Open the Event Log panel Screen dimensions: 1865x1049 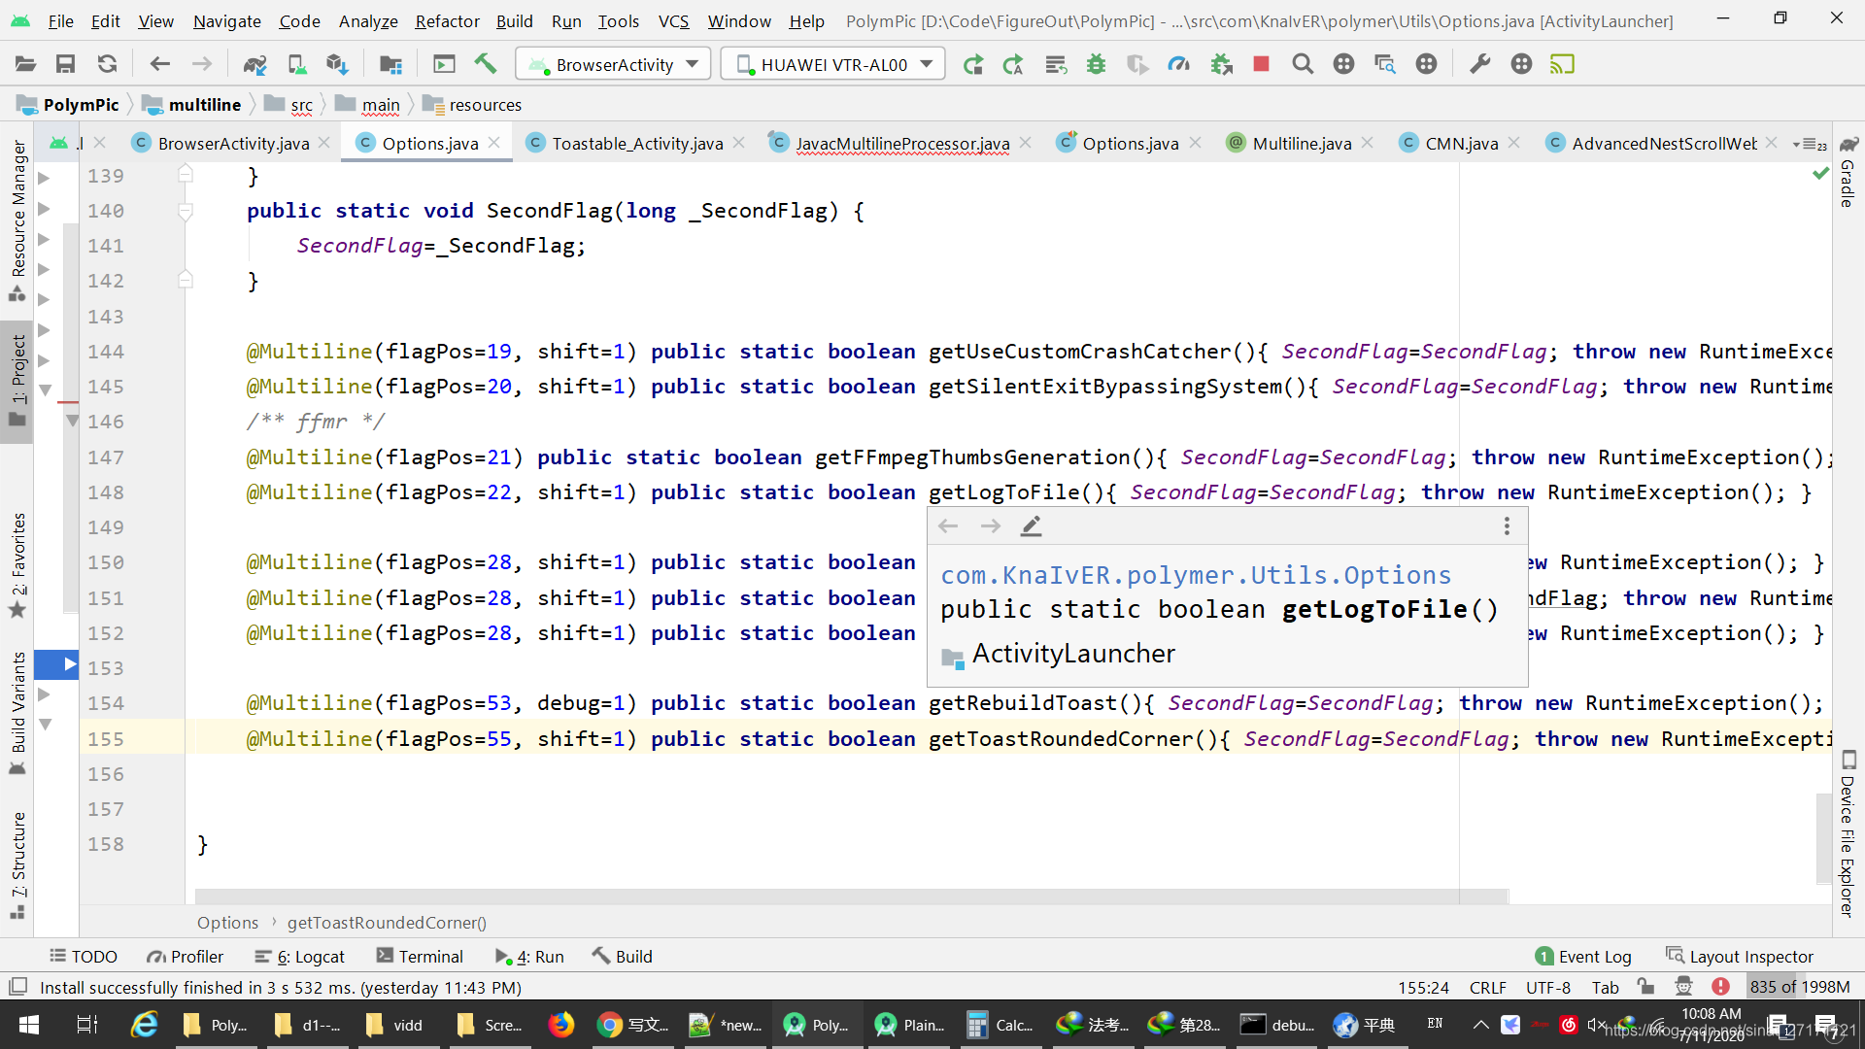coord(1583,957)
